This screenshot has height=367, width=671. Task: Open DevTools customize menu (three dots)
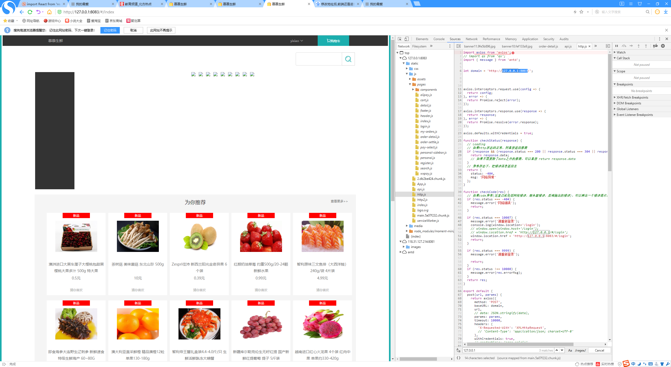pos(659,39)
